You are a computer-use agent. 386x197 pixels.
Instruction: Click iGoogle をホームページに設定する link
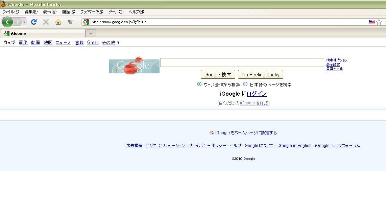point(246,133)
